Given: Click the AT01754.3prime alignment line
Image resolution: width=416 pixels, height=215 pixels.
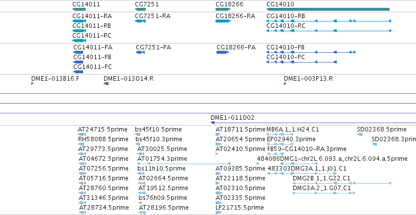Looking at the screenshot, I should tap(184, 164).
